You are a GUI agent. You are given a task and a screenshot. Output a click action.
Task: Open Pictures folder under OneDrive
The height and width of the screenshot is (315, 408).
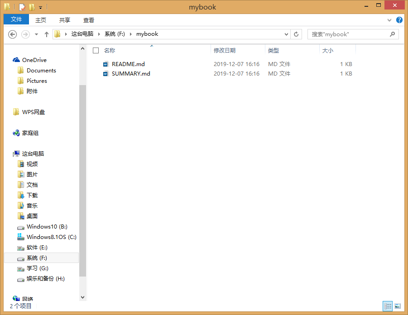pyautogui.click(x=37, y=81)
